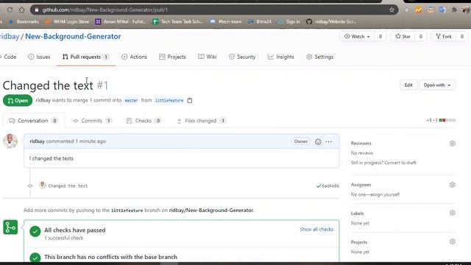Click the Watch count number
Screen dimensions: 471x265
click(x=380, y=36)
